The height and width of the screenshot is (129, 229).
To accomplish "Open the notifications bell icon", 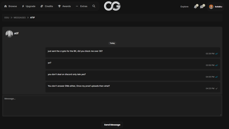I will pos(195,7).
